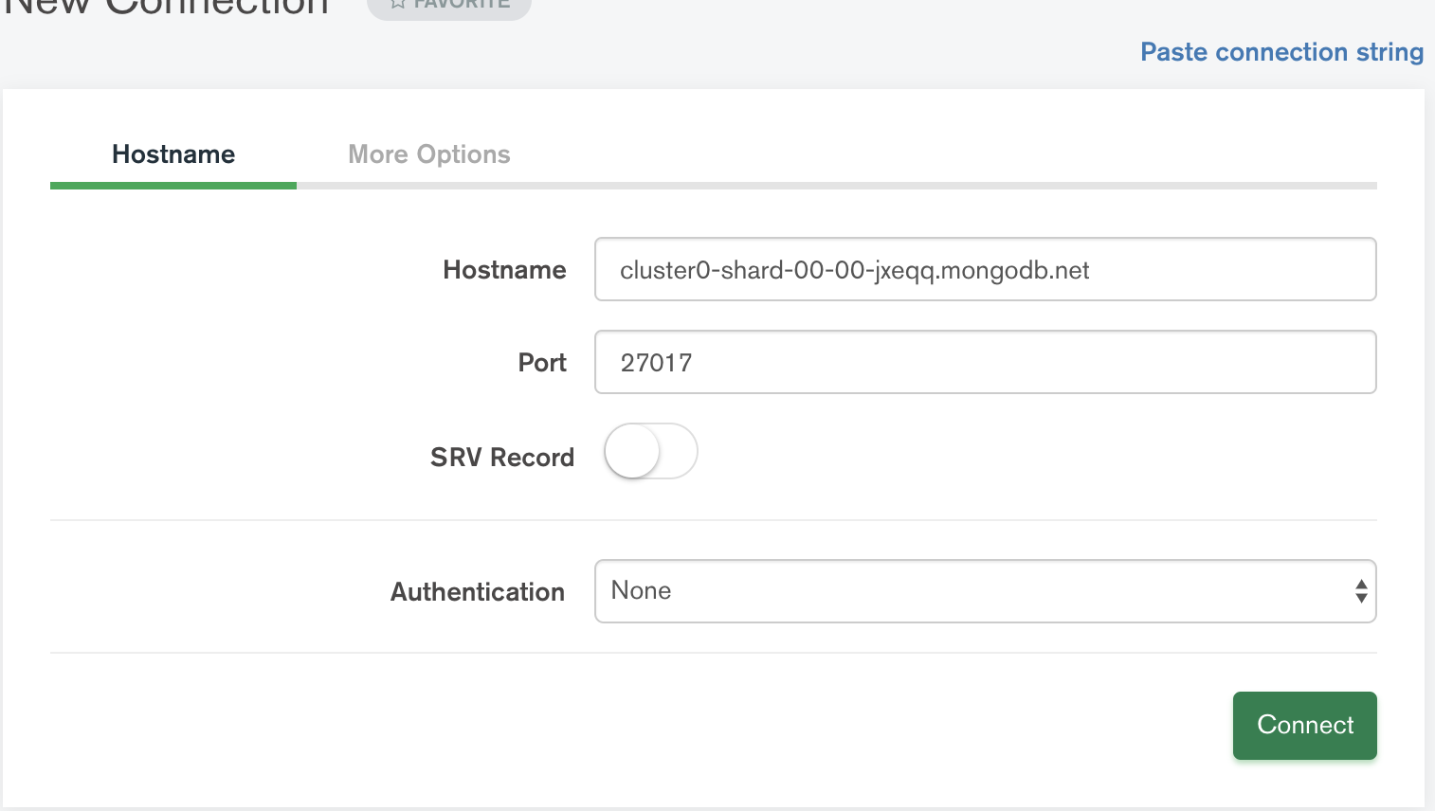Click the Connect button
This screenshot has height=811, width=1435.
tap(1304, 725)
